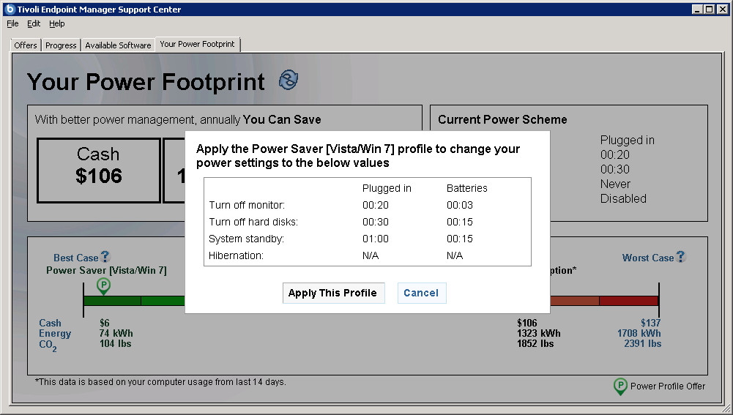Switch to the Available Software tab

click(x=118, y=45)
